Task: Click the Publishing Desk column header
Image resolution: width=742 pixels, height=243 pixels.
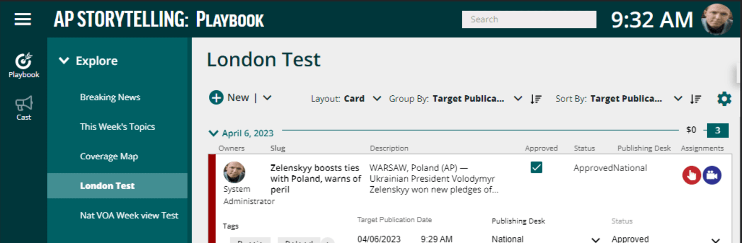Action: pos(644,148)
